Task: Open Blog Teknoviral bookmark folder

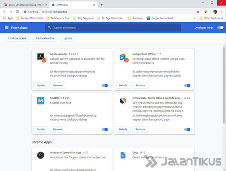Action: pos(83,18)
